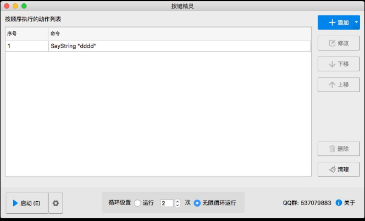Open the 关于 info icon
Viewport: 365px width, 221px height.
tap(339, 202)
